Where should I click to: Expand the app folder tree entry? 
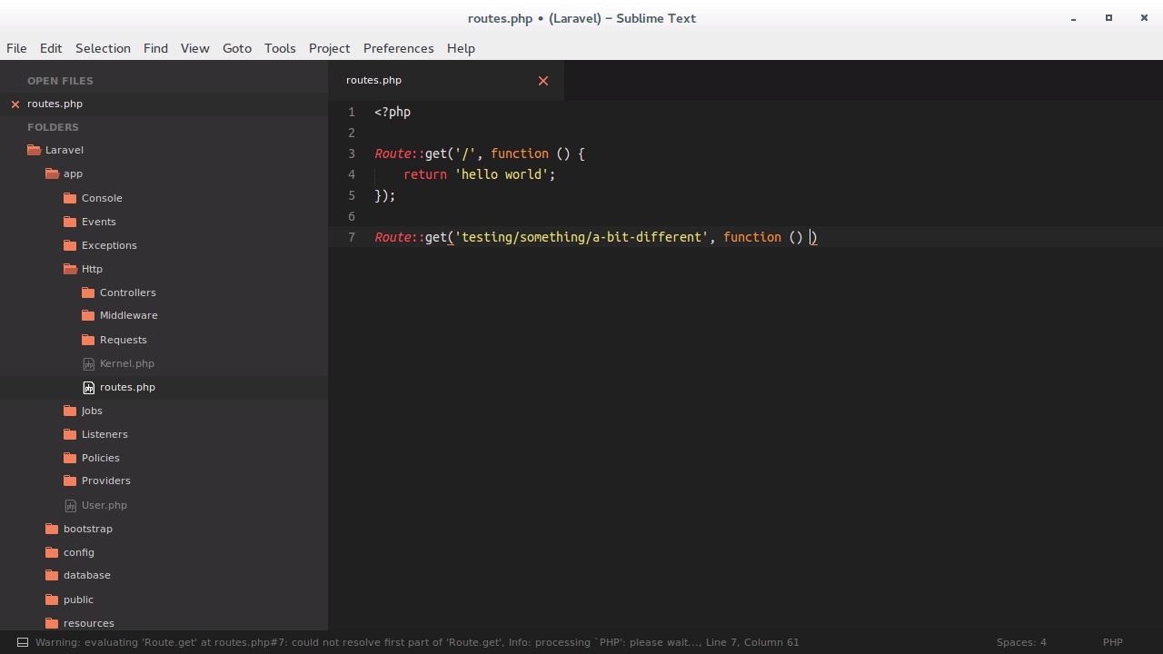(73, 173)
